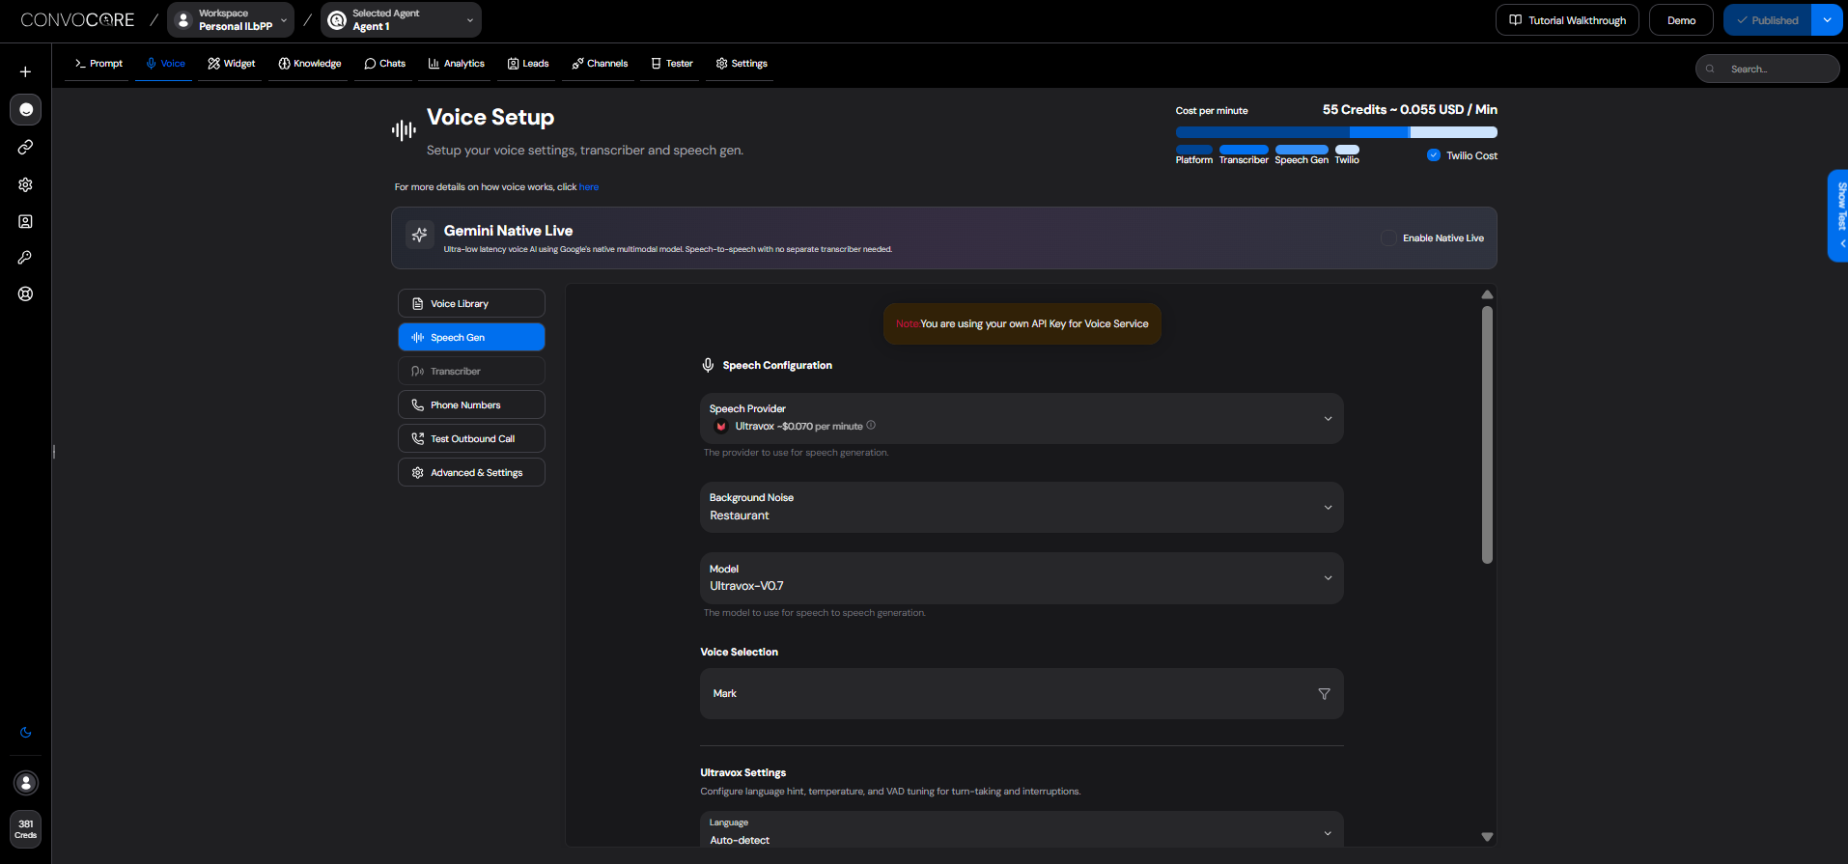This screenshot has width=1848, height=864.
Task: Open the Knowledge tab
Action: pos(310,64)
